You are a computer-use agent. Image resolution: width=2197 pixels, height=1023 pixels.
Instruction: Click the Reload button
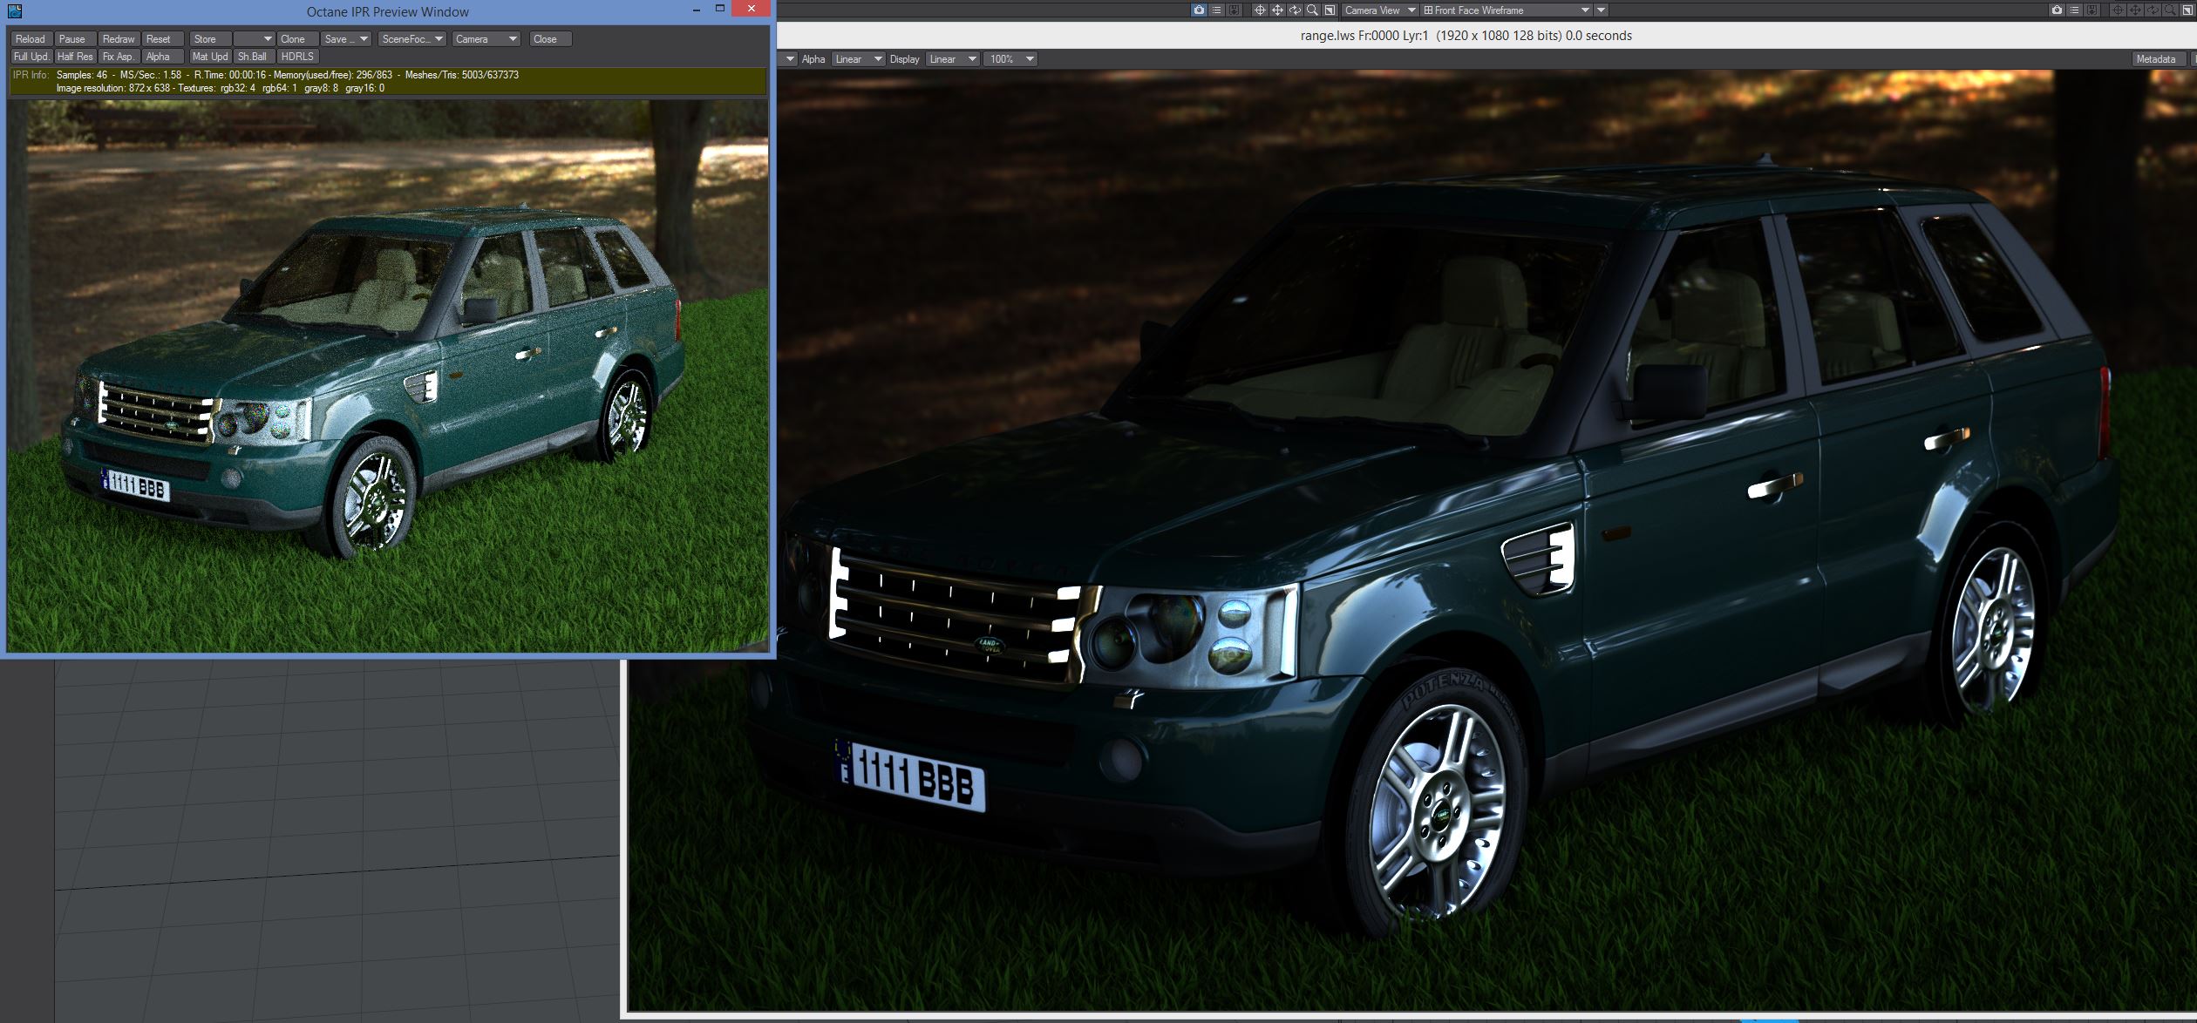point(31,39)
